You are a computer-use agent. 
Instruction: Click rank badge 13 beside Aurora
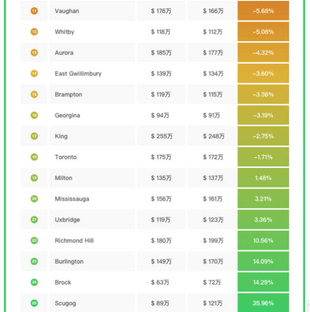point(34,53)
